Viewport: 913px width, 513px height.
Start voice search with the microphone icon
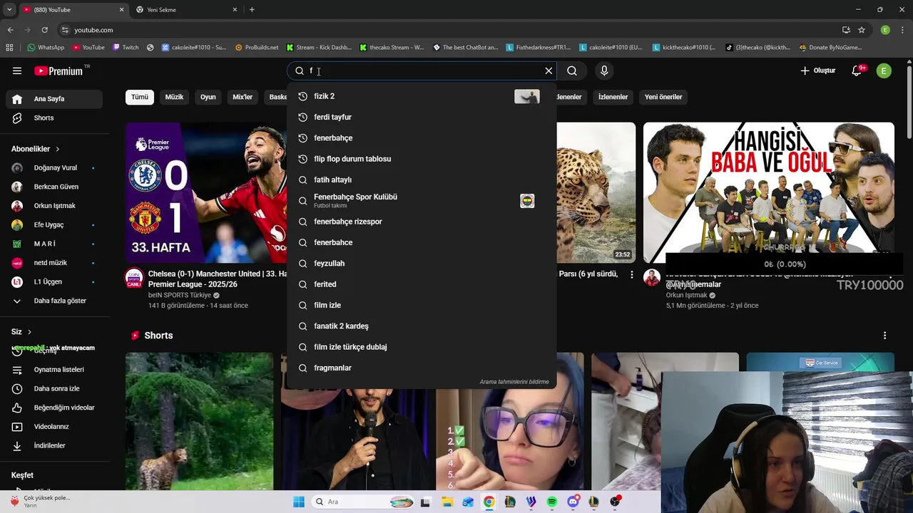(x=604, y=71)
